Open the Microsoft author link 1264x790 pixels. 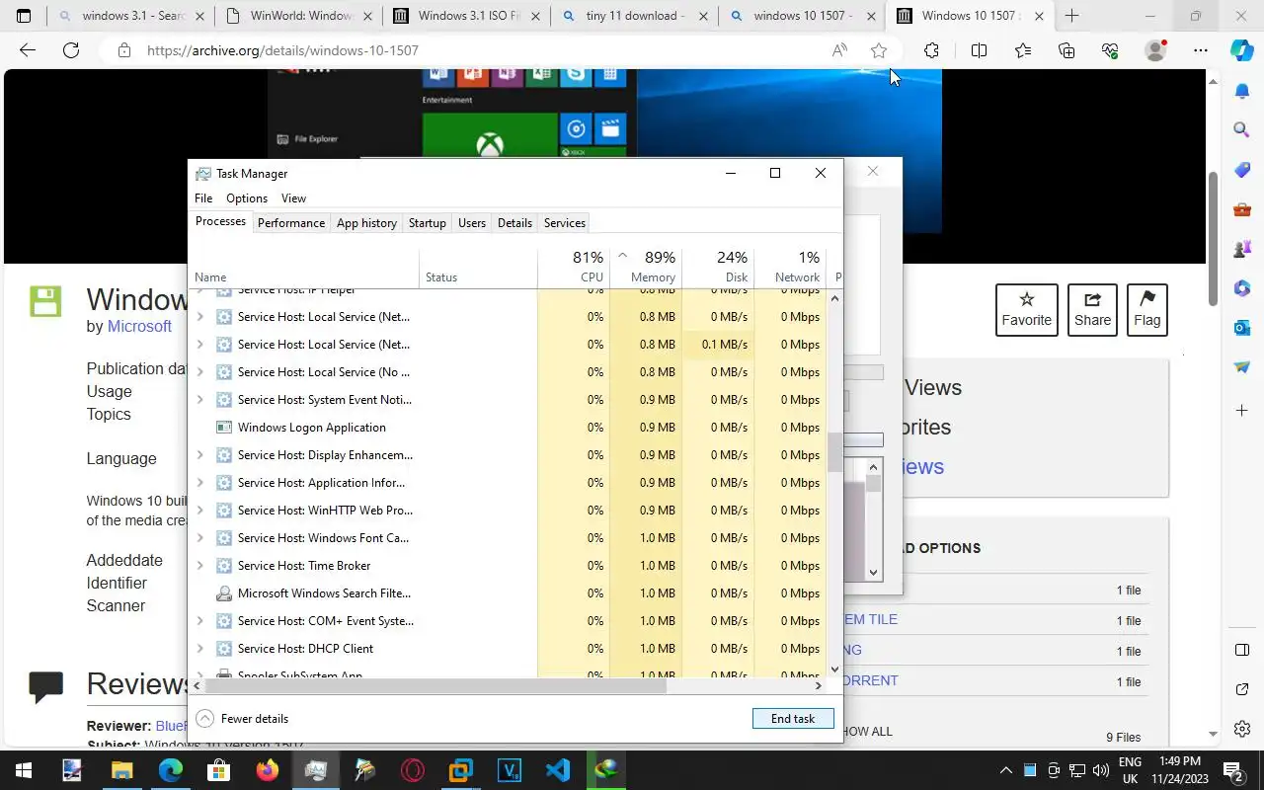coord(139,327)
